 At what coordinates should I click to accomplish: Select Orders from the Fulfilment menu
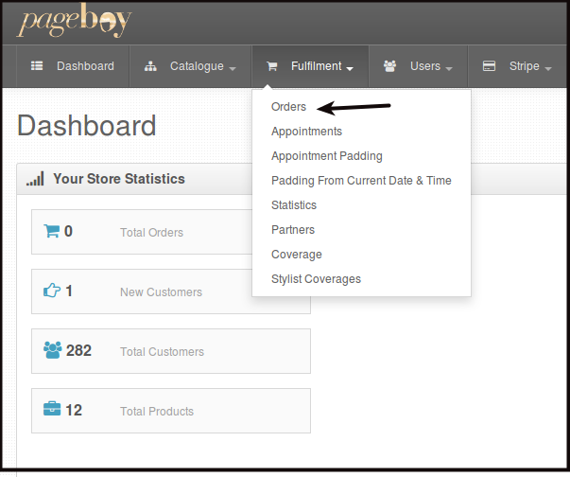pos(288,107)
